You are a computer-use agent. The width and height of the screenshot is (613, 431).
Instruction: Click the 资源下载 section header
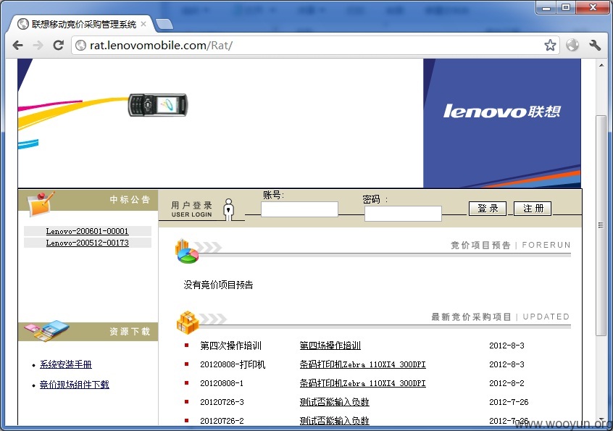[x=88, y=331]
